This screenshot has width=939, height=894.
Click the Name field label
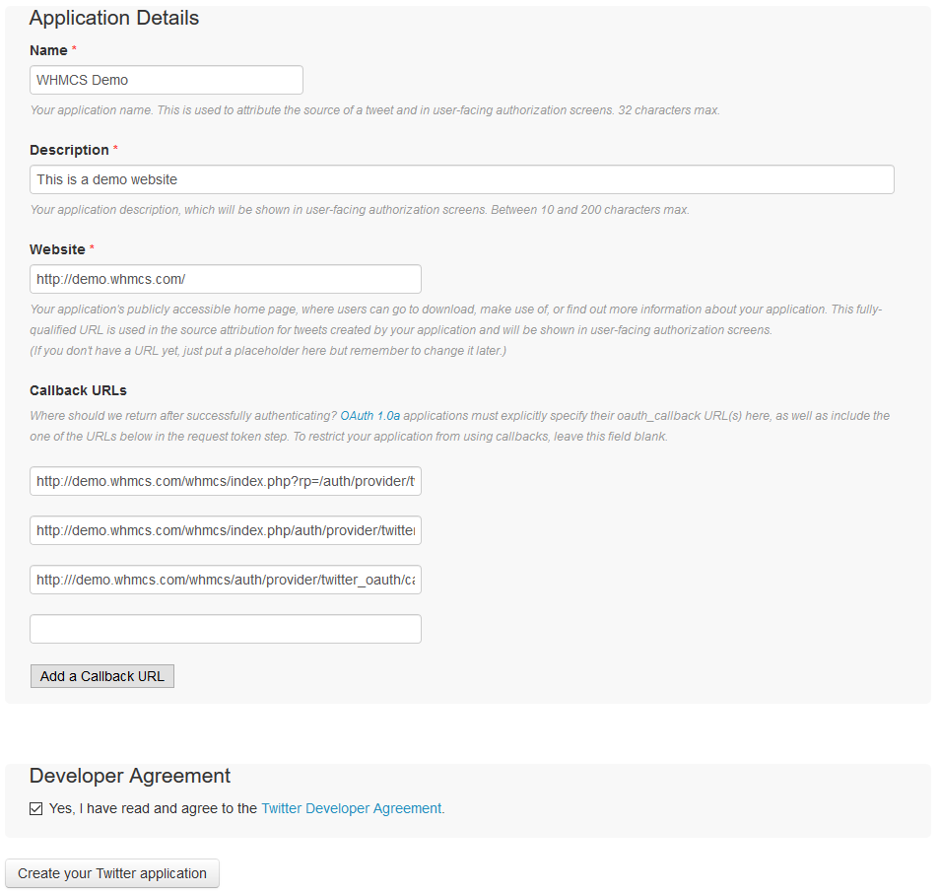(48, 50)
